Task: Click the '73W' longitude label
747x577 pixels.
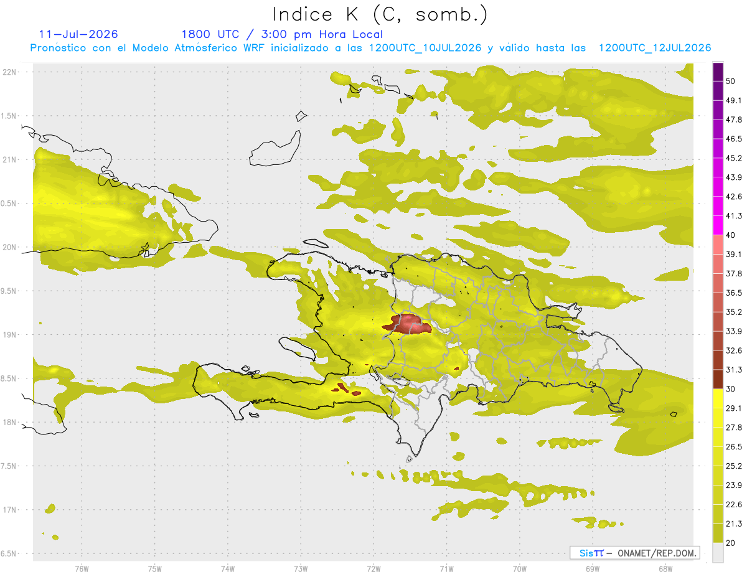Action: coord(301,568)
